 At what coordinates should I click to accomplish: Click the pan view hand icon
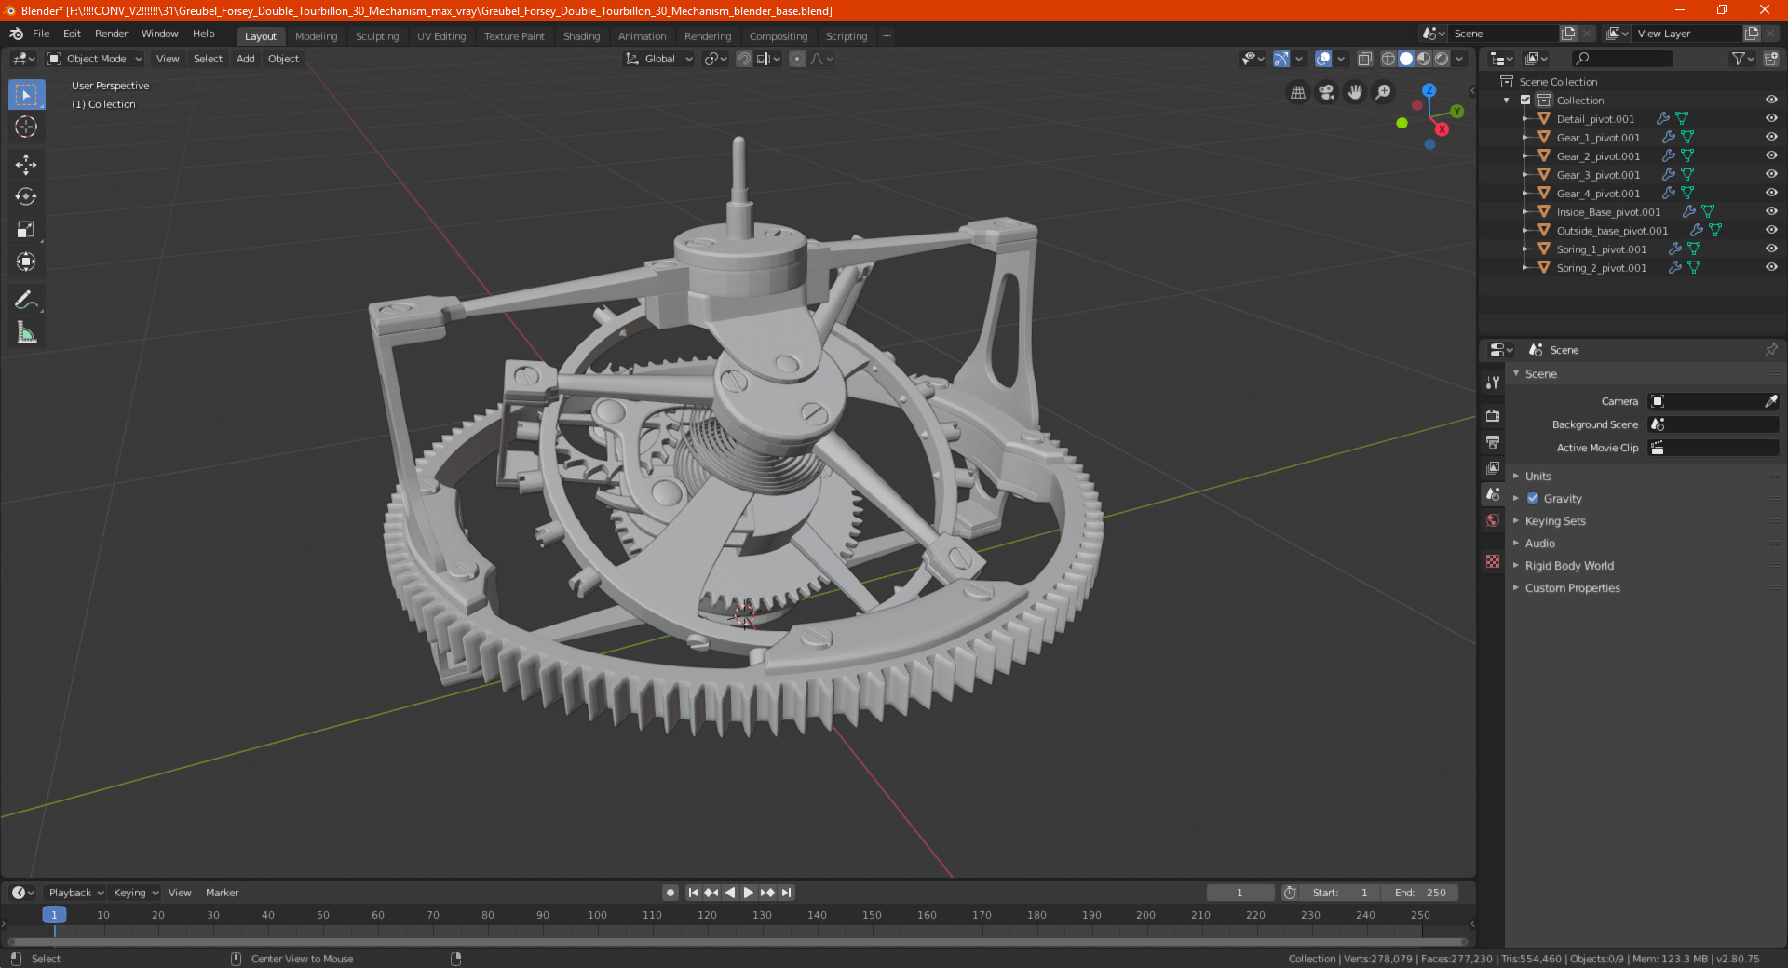[x=1355, y=92]
